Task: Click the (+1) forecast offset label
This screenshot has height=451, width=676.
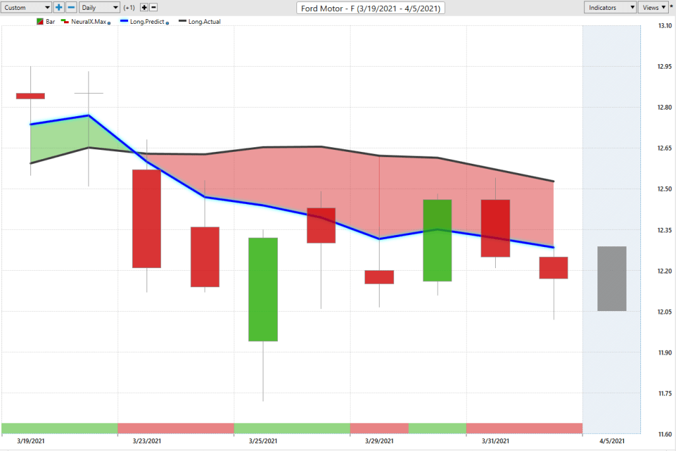Action: pos(129,7)
